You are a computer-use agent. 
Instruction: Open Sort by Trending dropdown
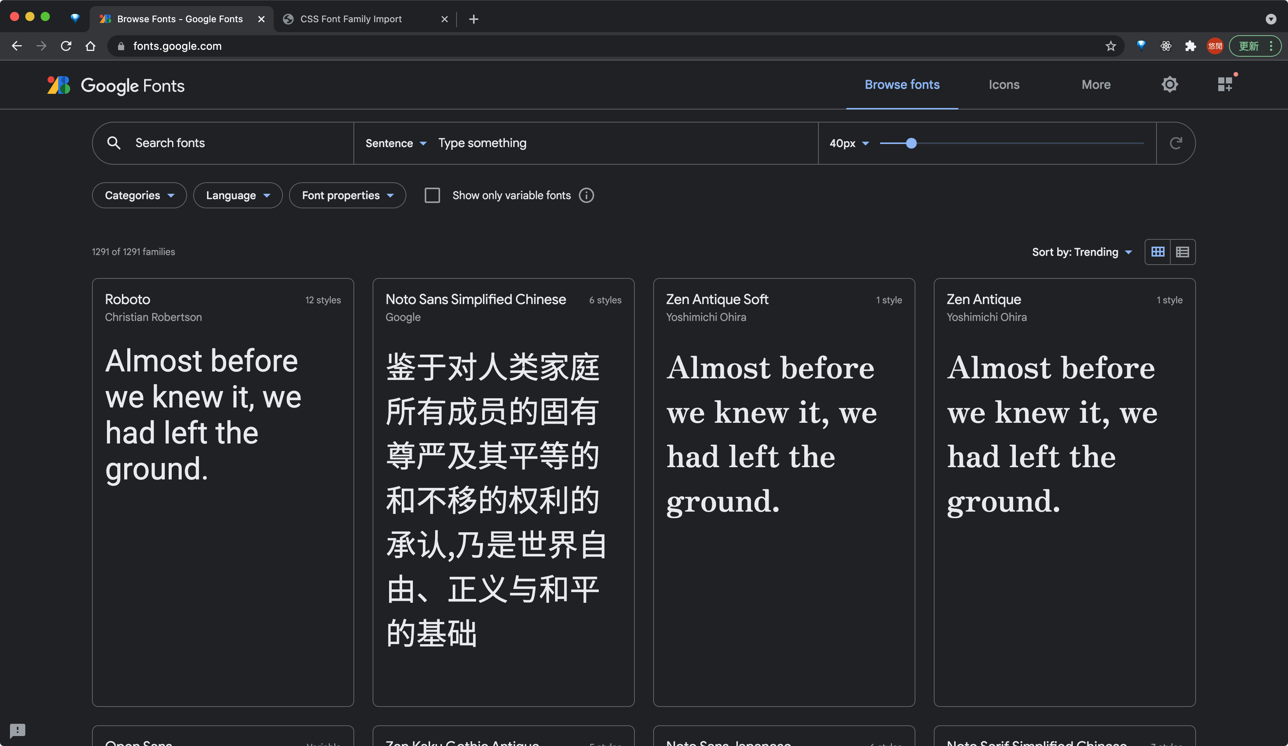[x=1081, y=252]
